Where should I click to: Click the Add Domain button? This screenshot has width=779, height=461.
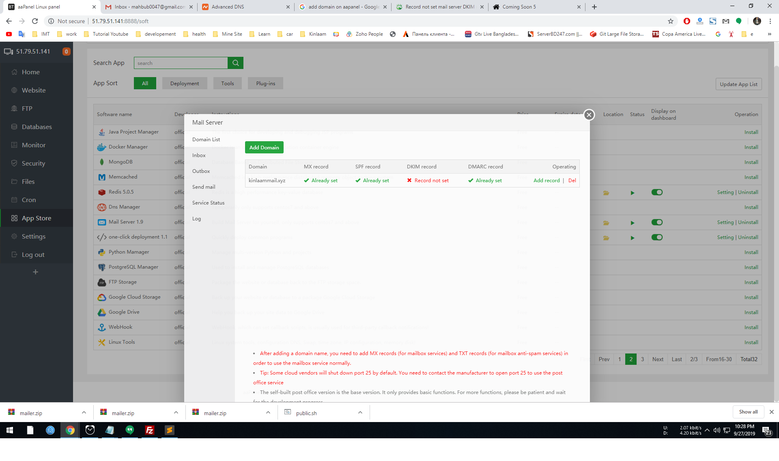pyautogui.click(x=264, y=148)
